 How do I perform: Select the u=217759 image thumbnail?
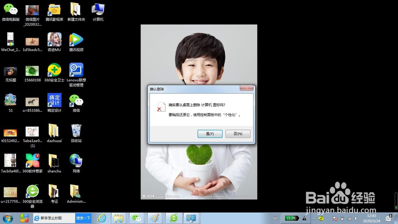click(11, 195)
